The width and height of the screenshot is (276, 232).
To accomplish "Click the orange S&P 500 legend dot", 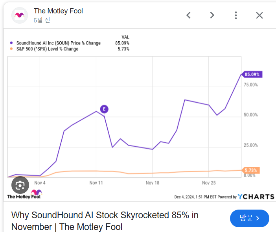I will point(11,49).
